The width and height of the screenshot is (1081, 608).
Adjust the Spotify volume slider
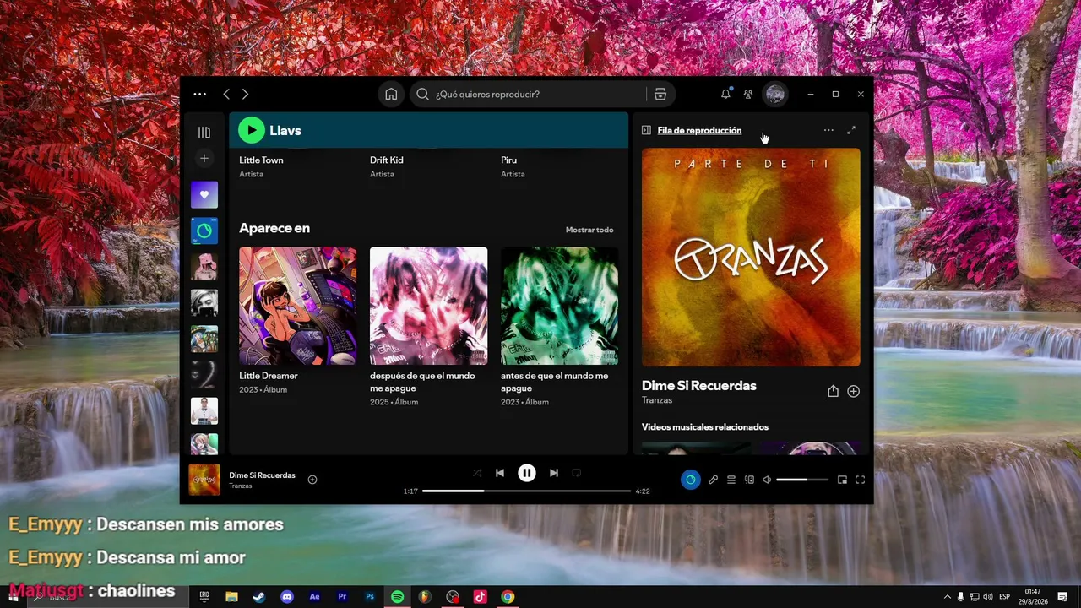(802, 480)
